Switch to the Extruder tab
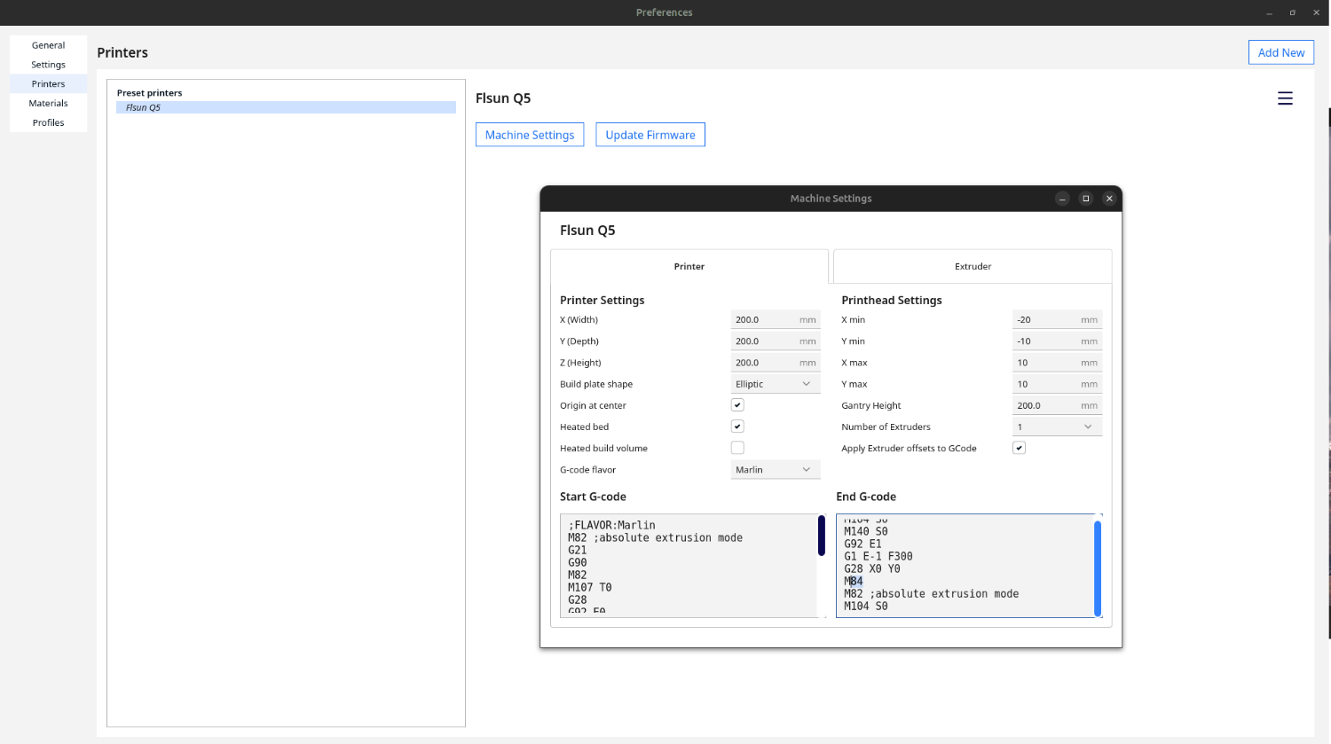Viewport: 1331px width, 744px height. click(x=973, y=266)
